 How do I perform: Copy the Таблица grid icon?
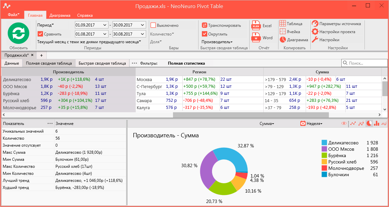[282, 24]
